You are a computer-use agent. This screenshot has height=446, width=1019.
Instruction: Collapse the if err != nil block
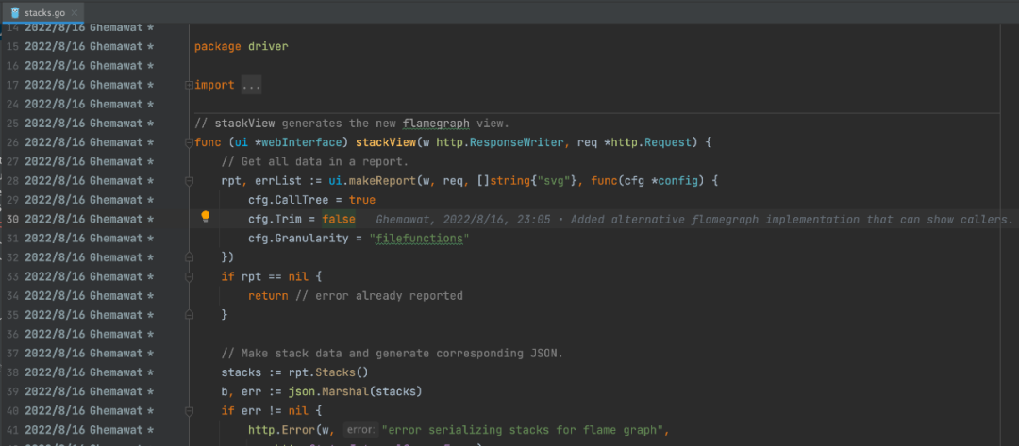(189, 411)
